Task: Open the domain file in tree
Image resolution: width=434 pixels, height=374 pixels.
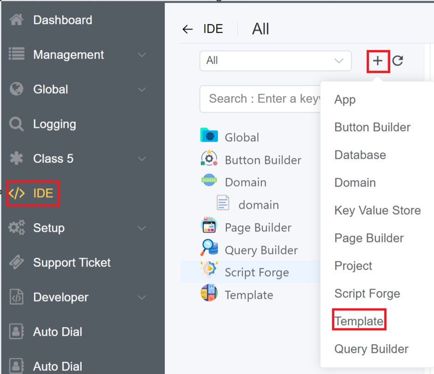Action: pyautogui.click(x=258, y=205)
